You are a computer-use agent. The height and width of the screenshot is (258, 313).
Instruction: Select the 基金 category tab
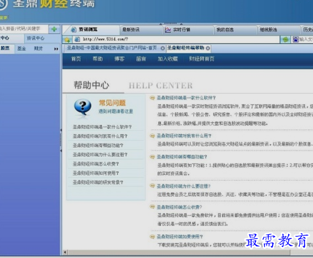[x=22, y=49]
